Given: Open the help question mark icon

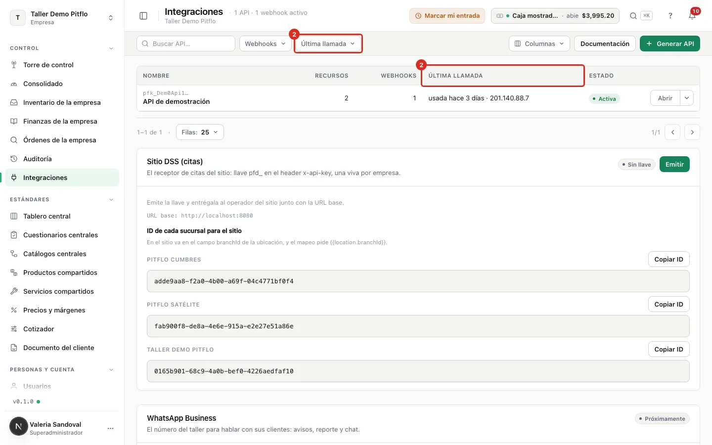Looking at the screenshot, I should tap(670, 16).
